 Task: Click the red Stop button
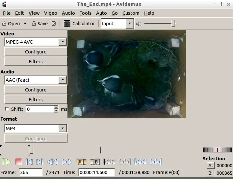(19, 162)
